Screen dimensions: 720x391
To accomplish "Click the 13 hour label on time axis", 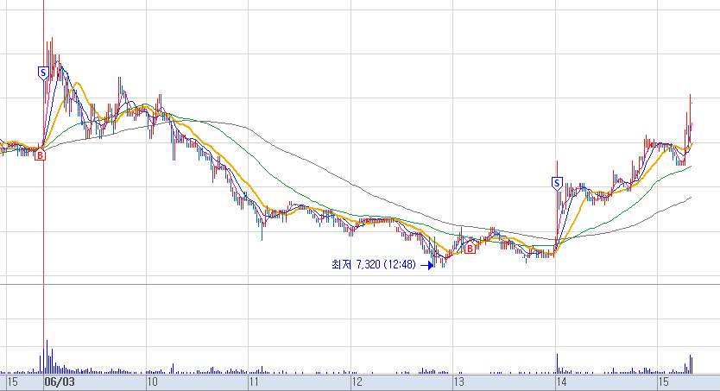I will tap(458, 382).
